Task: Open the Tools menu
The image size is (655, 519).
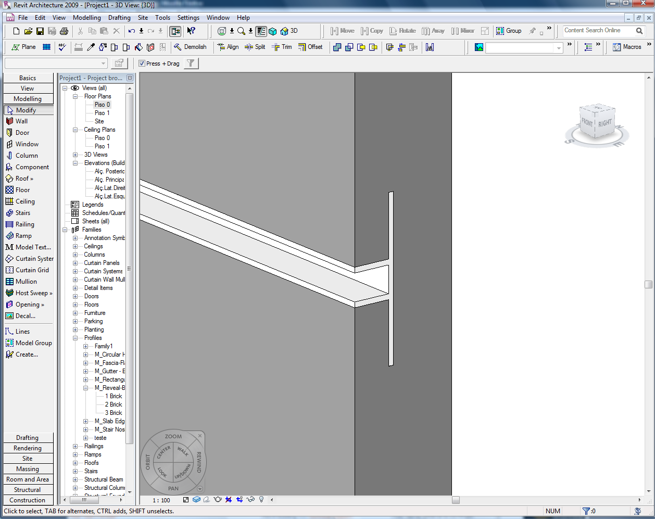Action: pos(162,18)
